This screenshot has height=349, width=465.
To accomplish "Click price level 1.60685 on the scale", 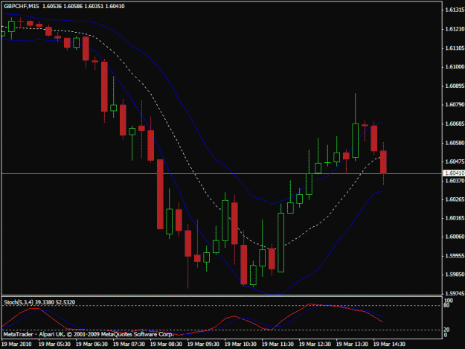I will tap(455, 124).
